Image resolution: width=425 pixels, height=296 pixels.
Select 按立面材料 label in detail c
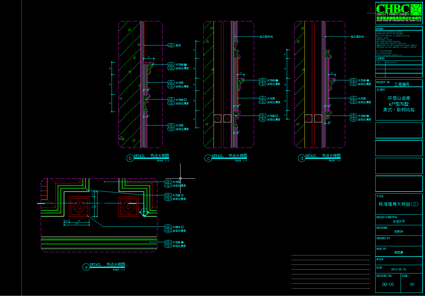coord(266,37)
